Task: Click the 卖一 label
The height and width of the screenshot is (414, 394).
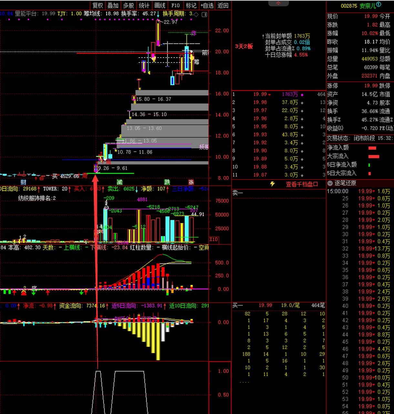Action: 238,193
